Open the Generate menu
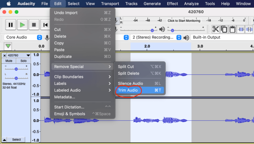The height and width of the screenshot is (144, 254). click(152, 4)
